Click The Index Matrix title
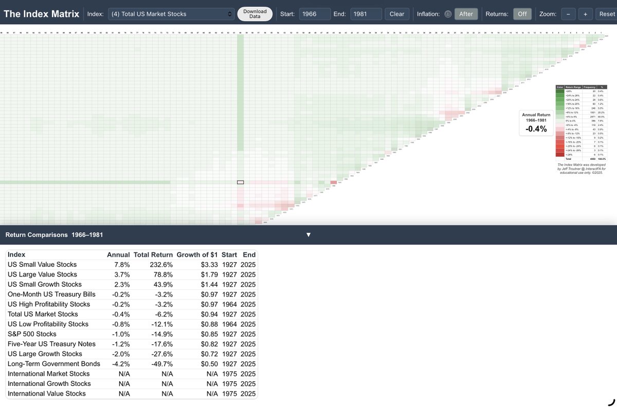The width and height of the screenshot is (617, 408). pyautogui.click(x=41, y=14)
